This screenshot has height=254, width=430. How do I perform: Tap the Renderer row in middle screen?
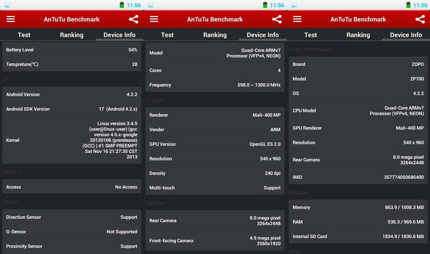pyautogui.click(x=215, y=115)
